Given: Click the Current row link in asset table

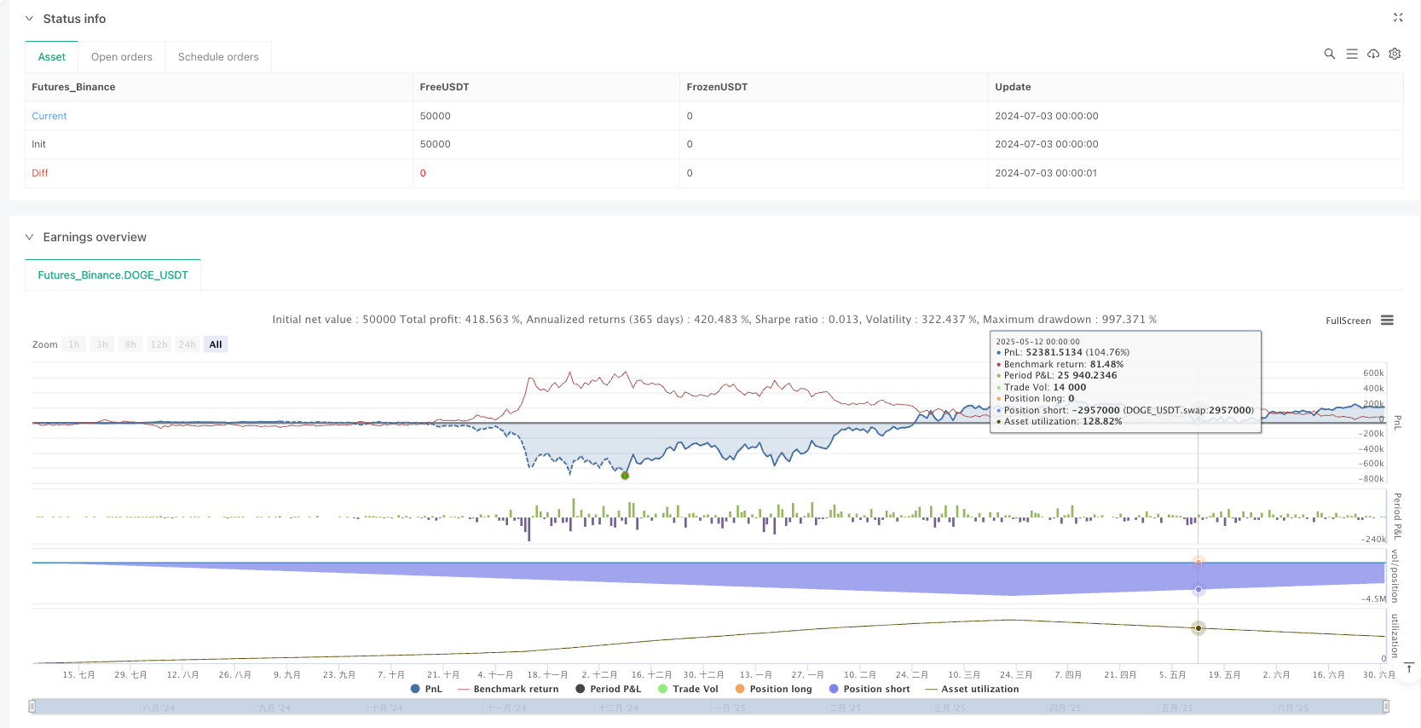Looking at the screenshot, I should point(49,116).
